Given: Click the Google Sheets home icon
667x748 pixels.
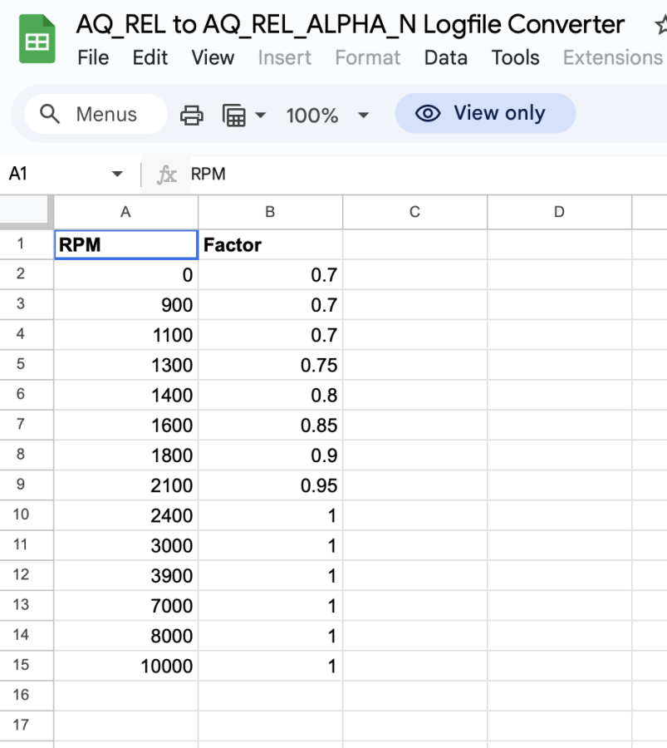Looking at the screenshot, I should [37, 42].
